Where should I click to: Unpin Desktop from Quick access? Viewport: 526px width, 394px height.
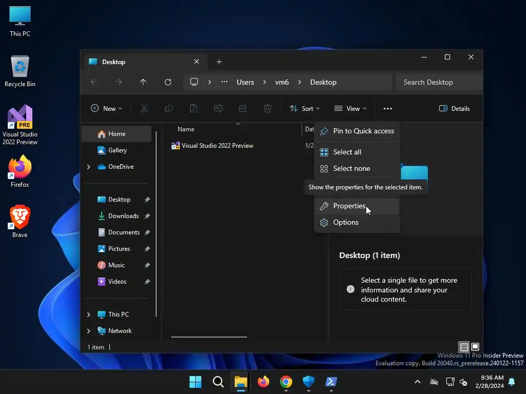147,200
